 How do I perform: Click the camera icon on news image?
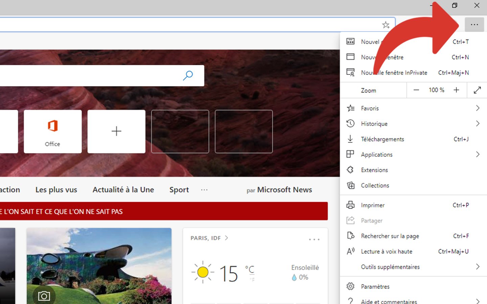[x=44, y=296]
